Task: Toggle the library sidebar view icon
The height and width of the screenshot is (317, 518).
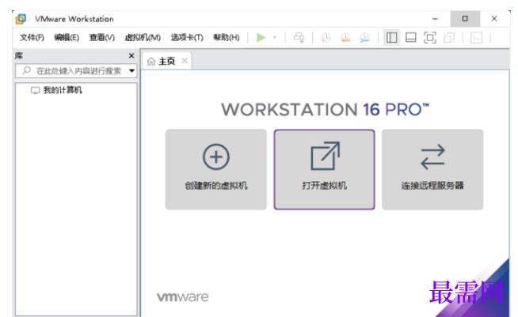Action: pyautogui.click(x=391, y=38)
